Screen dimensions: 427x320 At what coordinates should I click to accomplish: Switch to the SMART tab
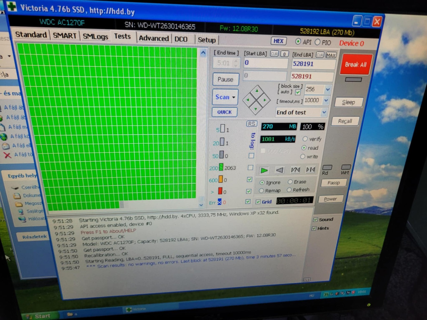65,35
